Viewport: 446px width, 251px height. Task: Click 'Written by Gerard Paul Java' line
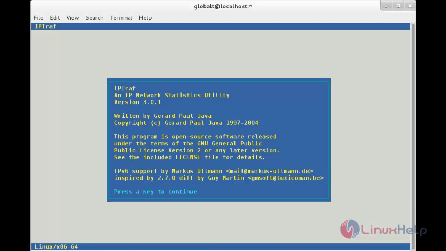pyautogui.click(x=163, y=116)
